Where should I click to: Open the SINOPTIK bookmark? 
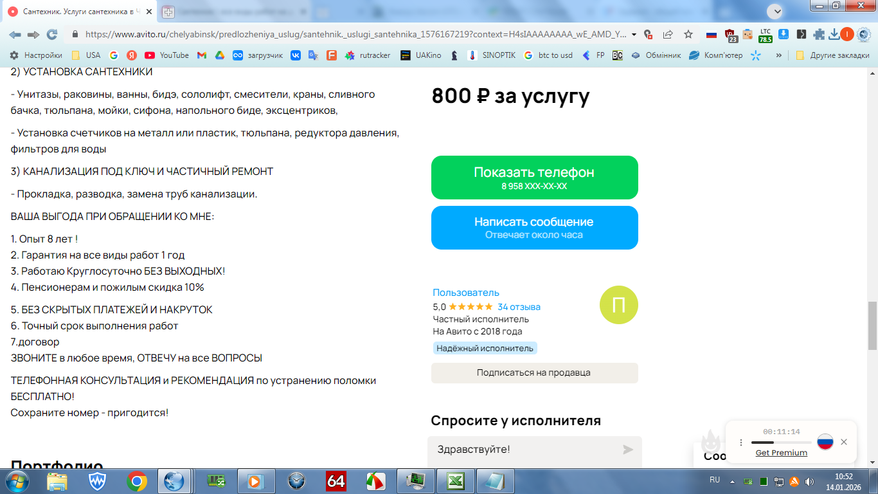(492, 55)
